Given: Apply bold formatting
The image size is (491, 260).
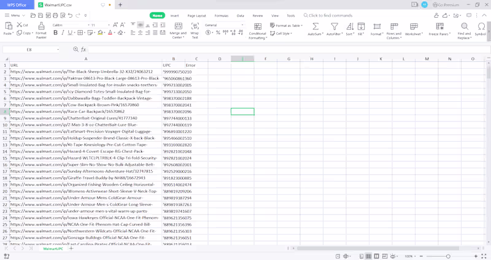Looking at the screenshot, I should pyautogui.click(x=55, y=32).
